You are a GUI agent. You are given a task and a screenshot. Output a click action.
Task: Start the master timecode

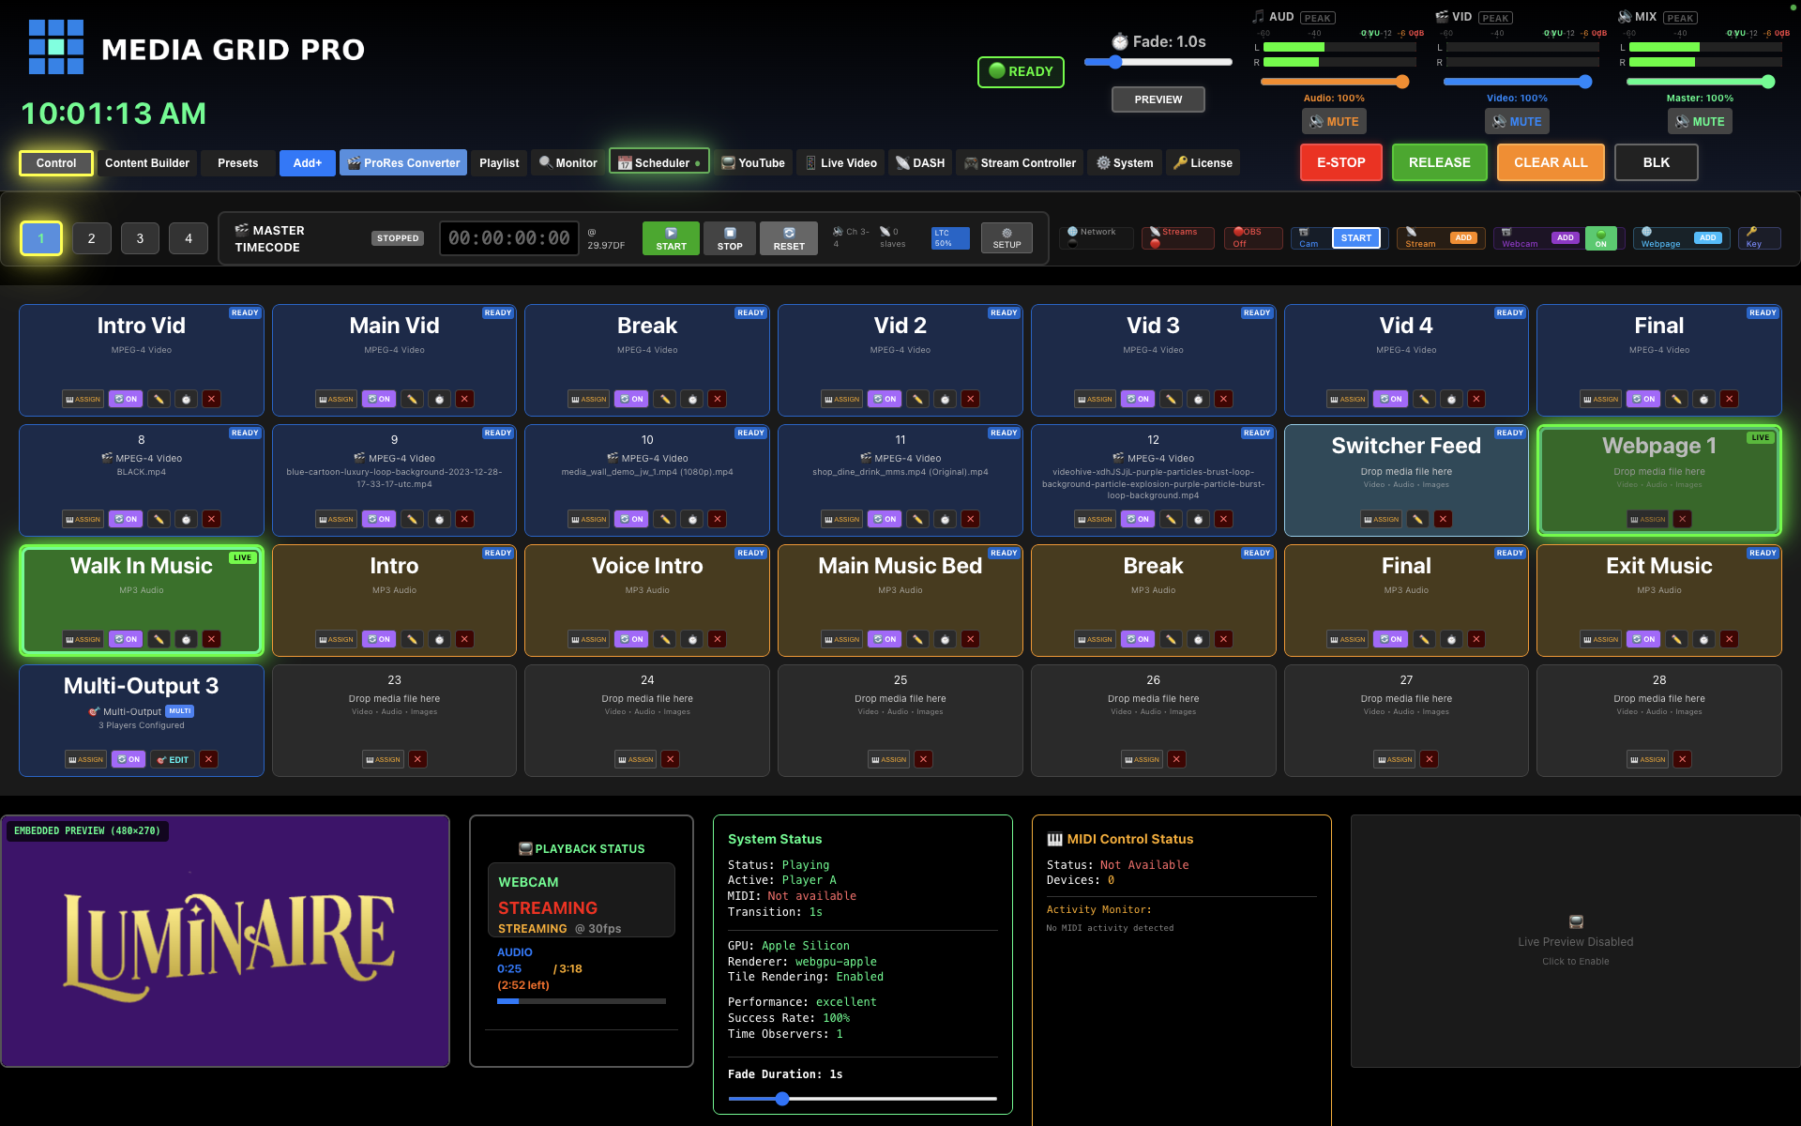click(x=671, y=238)
